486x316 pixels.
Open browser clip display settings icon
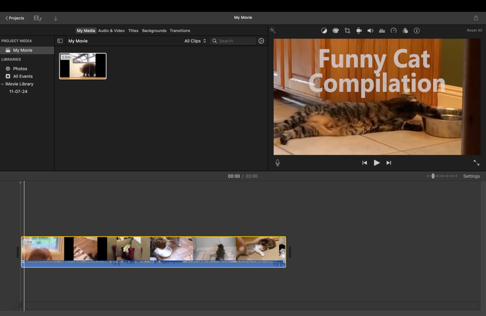(261, 41)
